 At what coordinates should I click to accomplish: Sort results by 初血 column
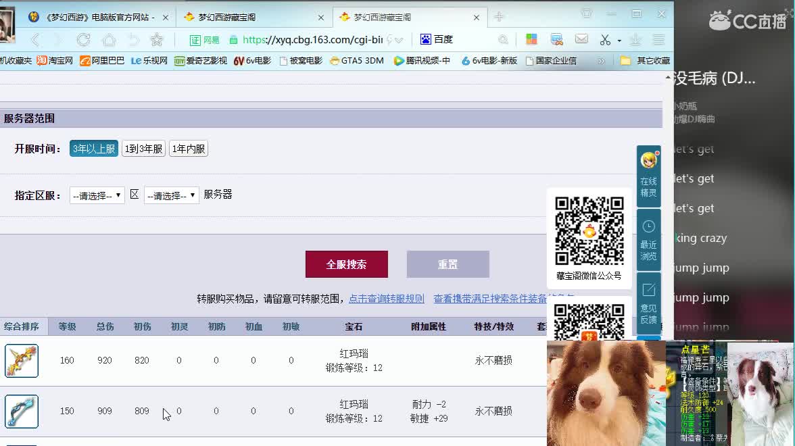click(x=254, y=326)
